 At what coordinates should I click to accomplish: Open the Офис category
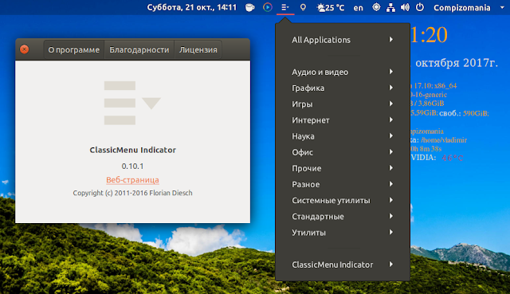point(343,152)
